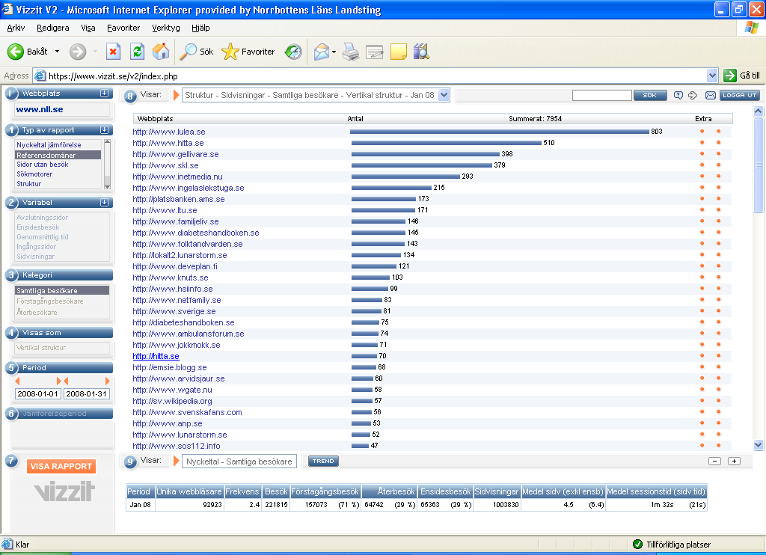Screen dimensions: 766x555
Task: Go to the home page icon
Action: [x=161, y=52]
